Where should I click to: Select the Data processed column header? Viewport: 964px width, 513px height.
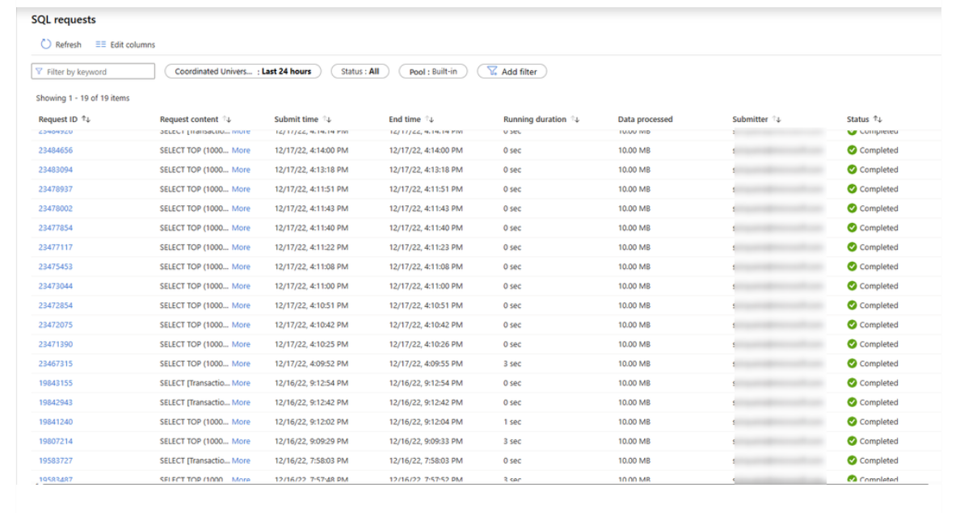tap(645, 120)
